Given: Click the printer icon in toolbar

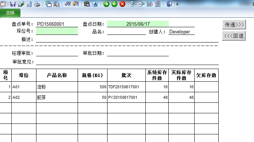Looking at the screenshot, I should pyautogui.click(x=37, y=4).
